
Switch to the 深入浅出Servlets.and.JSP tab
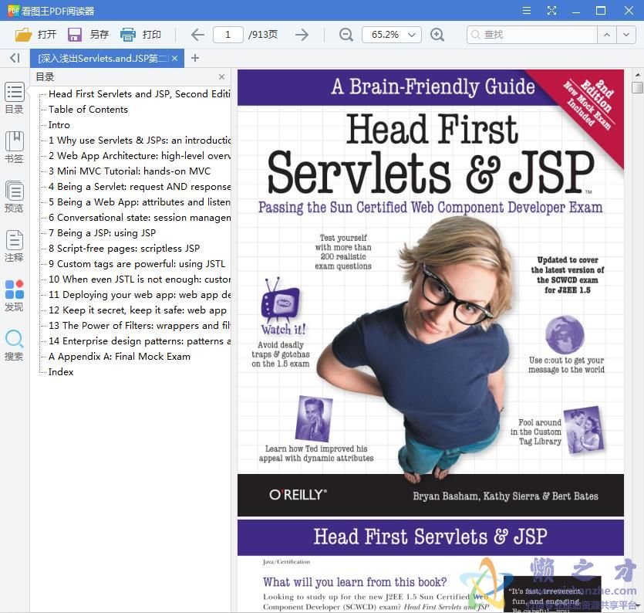click(103, 59)
